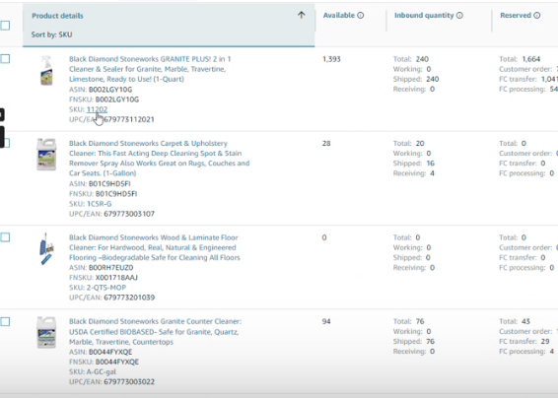This screenshot has width=558, height=398.
Task: Select the Wood & Laminate Floor Cleaner checkbox
Action: coord(5,237)
